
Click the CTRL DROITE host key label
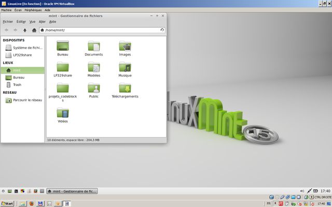(323, 197)
